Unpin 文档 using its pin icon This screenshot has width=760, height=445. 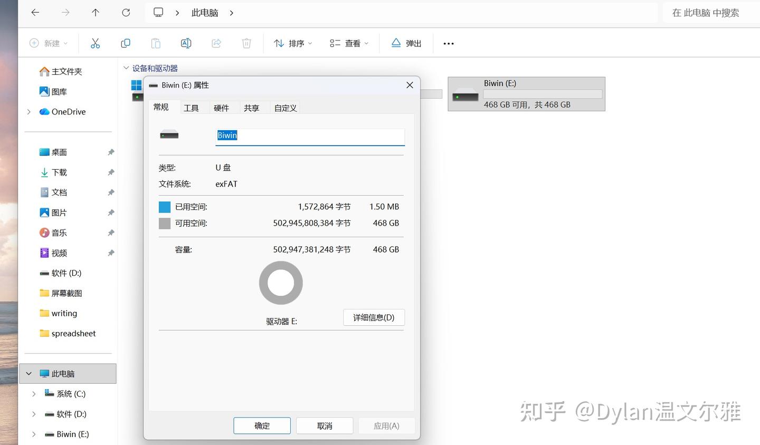pyautogui.click(x=111, y=192)
